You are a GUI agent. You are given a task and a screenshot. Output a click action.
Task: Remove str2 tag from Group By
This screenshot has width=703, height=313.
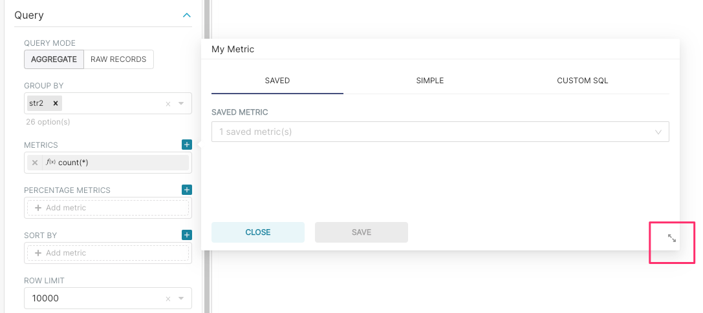pyautogui.click(x=56, y=103)
